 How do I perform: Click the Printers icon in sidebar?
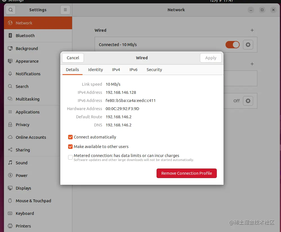point(10,226)
